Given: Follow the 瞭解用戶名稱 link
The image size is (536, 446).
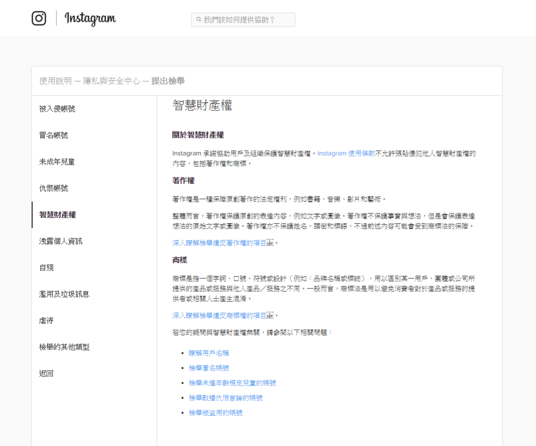Looking at the screenshot, I should point(209,353).
